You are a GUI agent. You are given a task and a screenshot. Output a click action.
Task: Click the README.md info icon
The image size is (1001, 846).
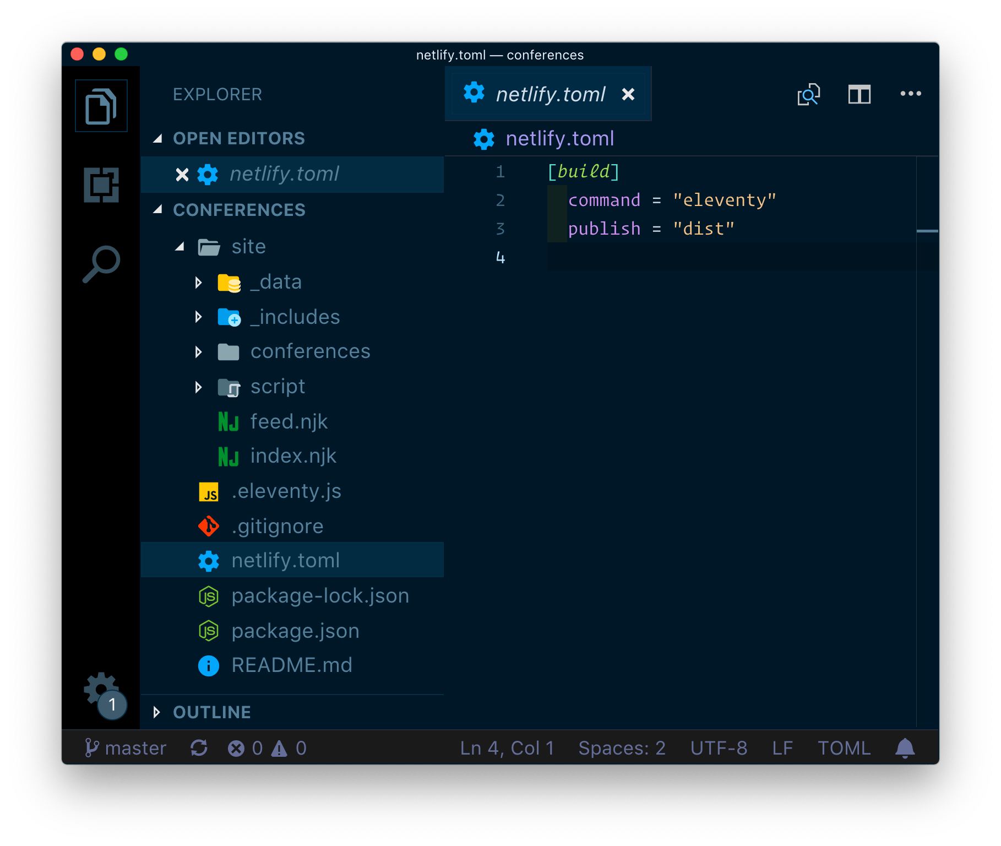point(209,666)
